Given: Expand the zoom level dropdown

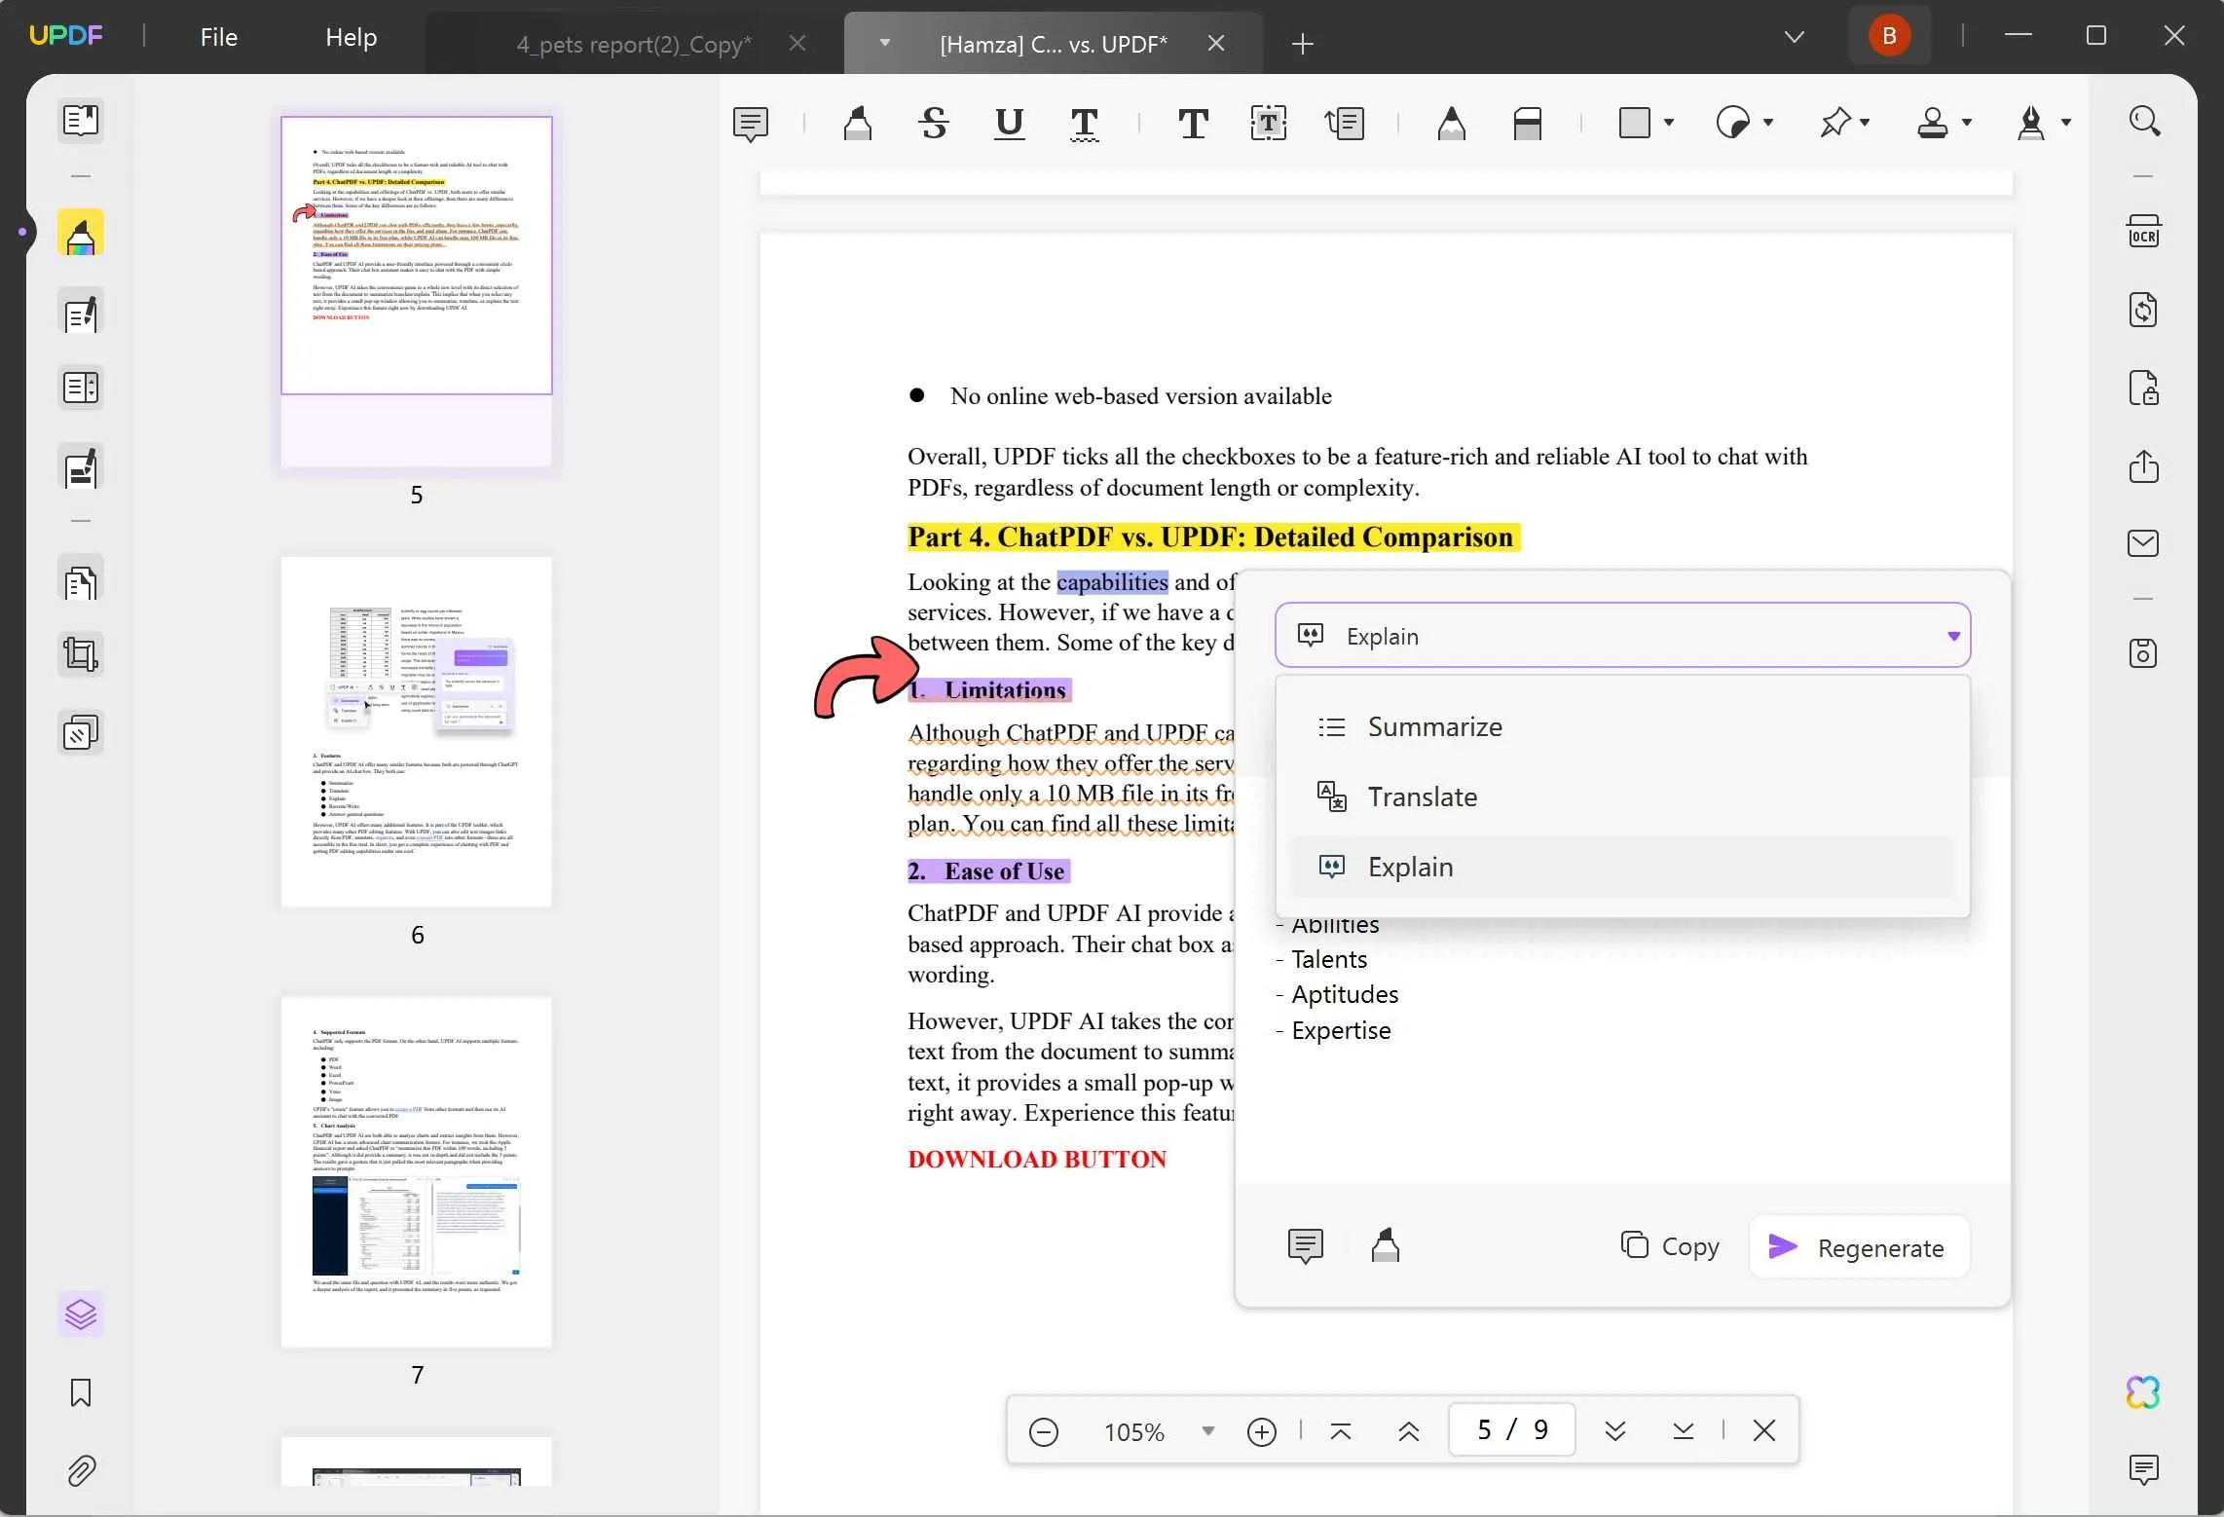Looking at the screenshot, I should 1208,1431.
